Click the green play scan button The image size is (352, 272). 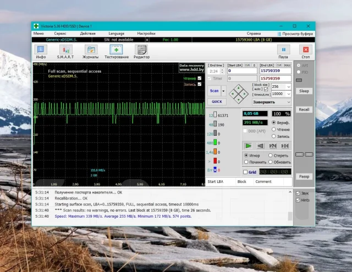[248, 146]
